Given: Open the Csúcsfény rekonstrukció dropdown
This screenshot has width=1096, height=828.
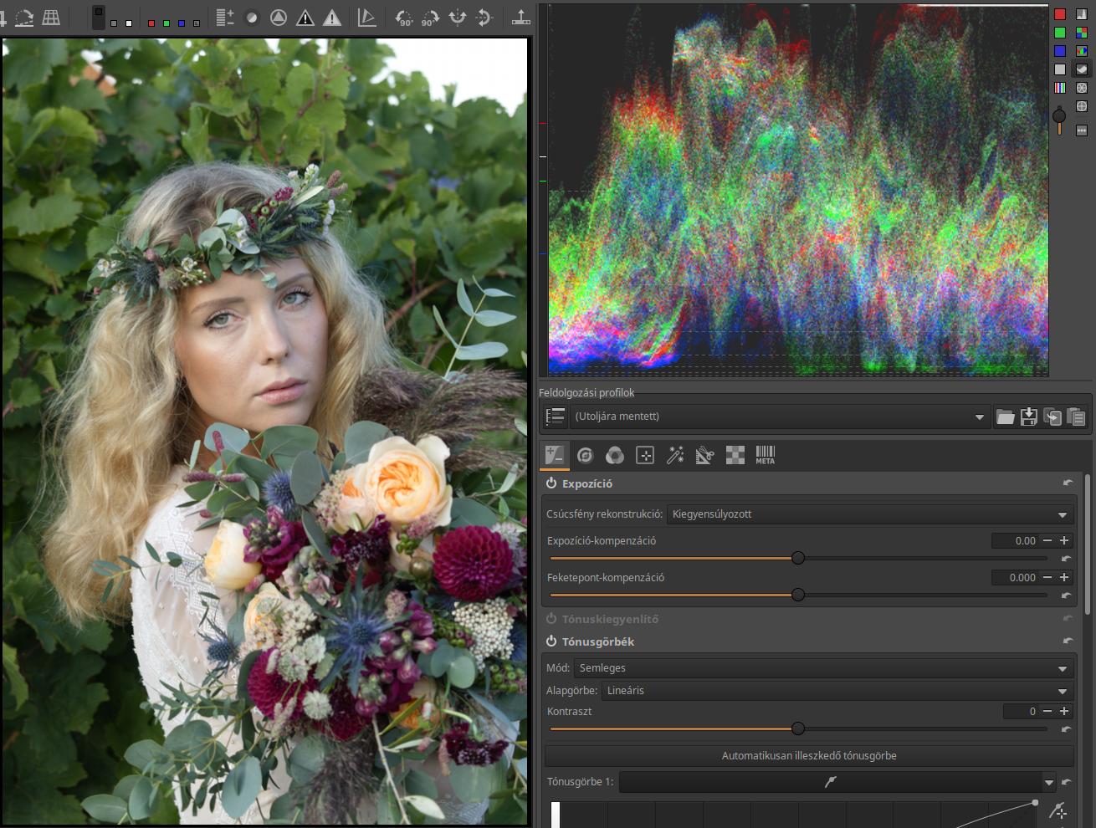Looking at the screenshot, I should click(870, 514).
